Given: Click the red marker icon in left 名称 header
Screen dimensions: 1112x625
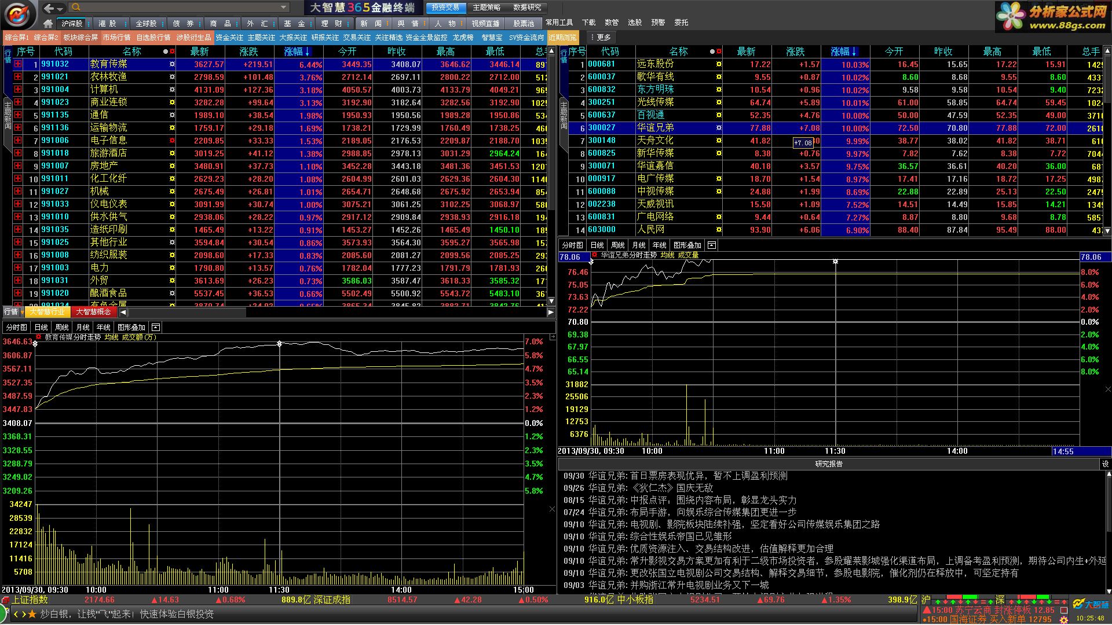Looking at the screenshot, I should click(172, 52).
